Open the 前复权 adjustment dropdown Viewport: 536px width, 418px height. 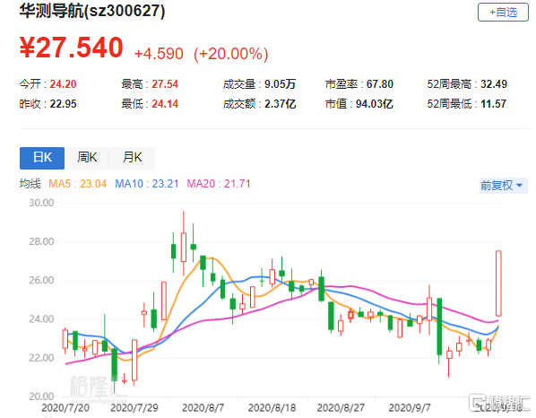[x=503, y=186]
